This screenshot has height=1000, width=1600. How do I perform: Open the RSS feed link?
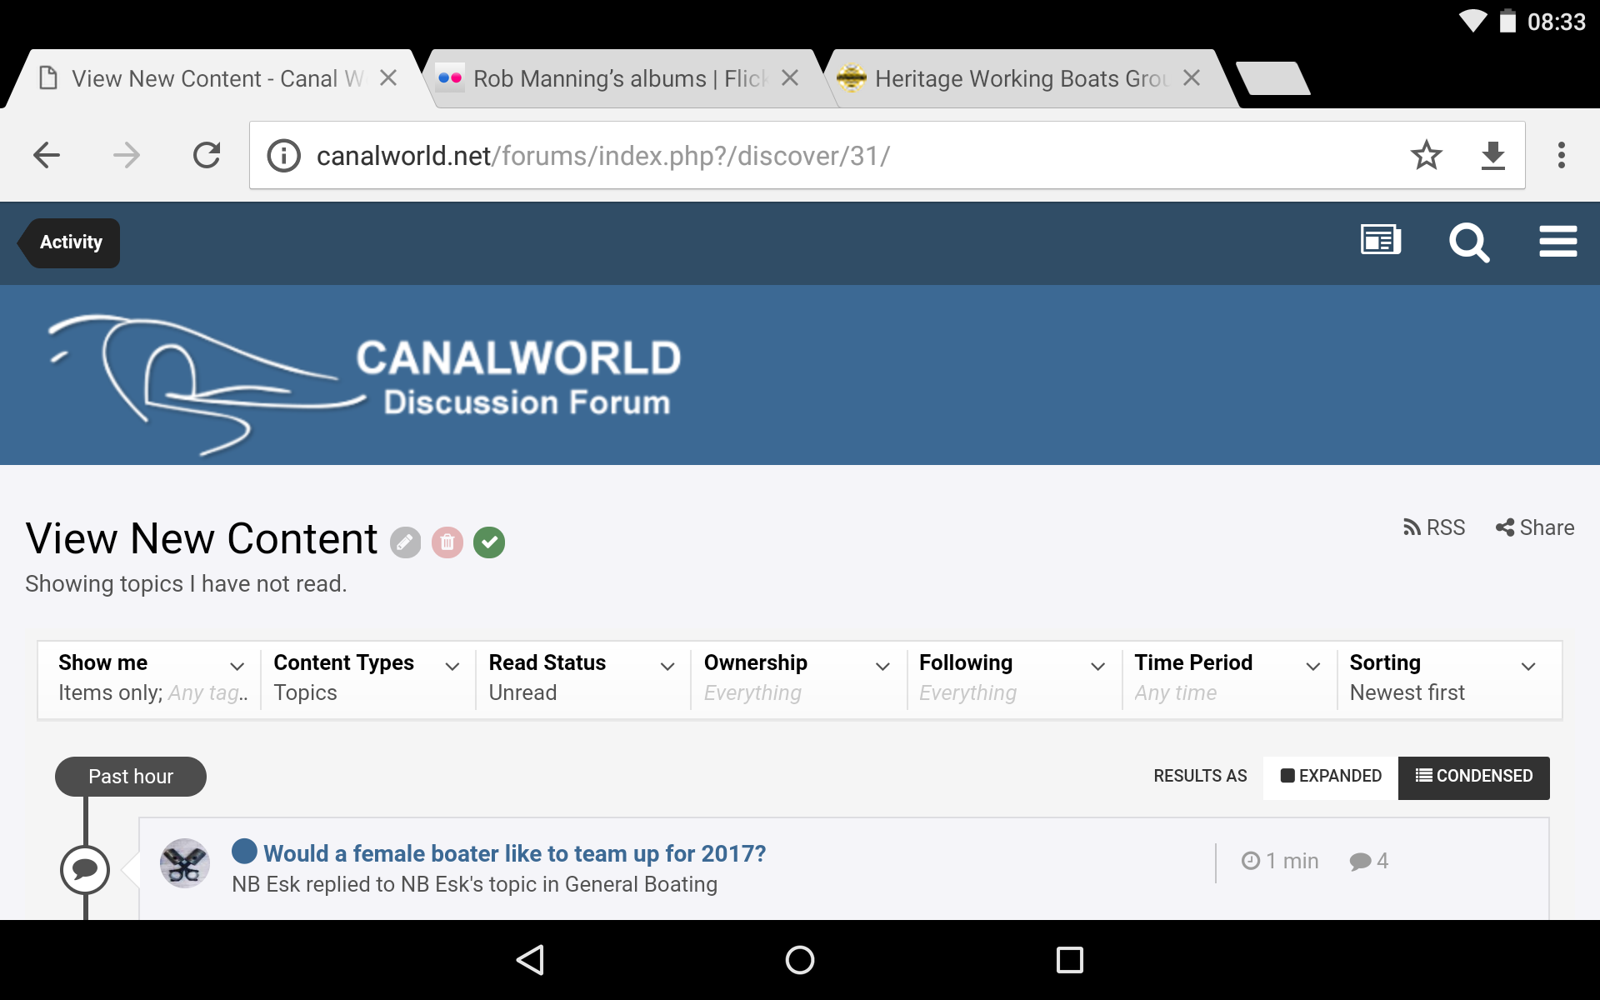pos(1433,527)
